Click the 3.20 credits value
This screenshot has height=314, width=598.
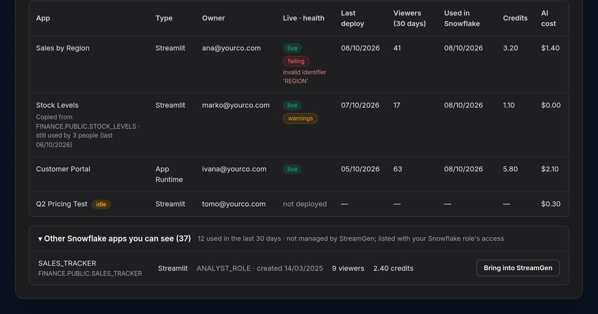click(510, 48)
